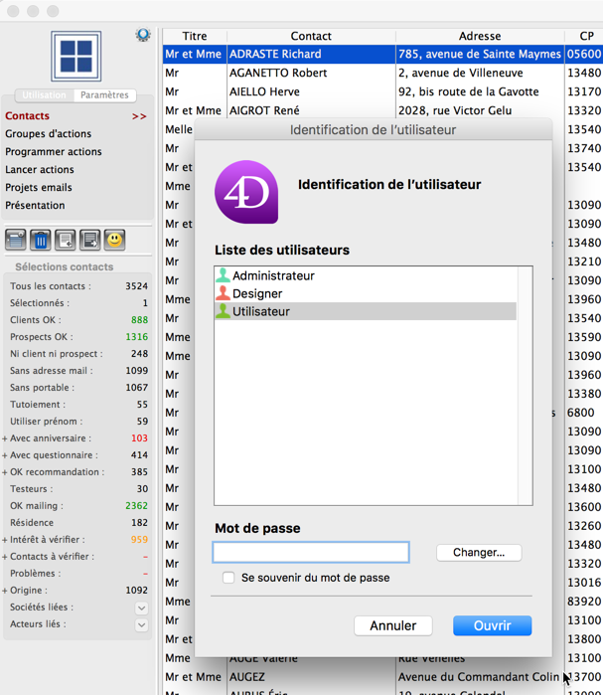
Task: Open 'Groupes d'actions' in sidebar menu
Action: pyautogui.click(x=48, y=133)
